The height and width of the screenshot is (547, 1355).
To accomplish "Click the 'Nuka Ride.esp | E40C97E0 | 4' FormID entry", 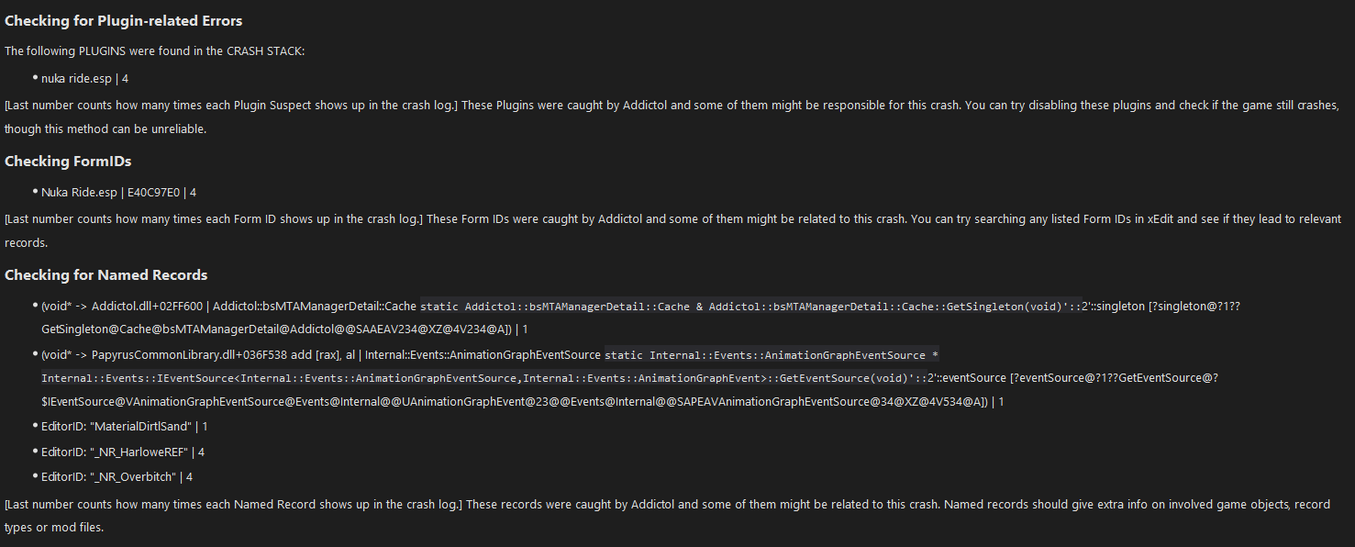I will pos(118,192).
